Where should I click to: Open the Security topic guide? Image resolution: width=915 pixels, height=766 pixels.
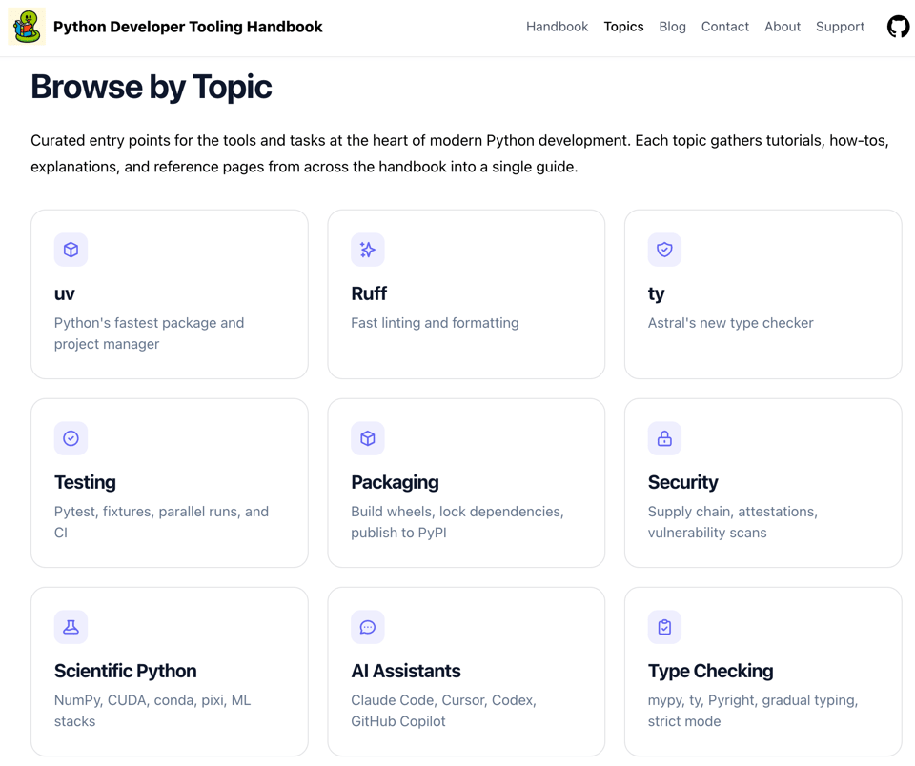(762, 483)
